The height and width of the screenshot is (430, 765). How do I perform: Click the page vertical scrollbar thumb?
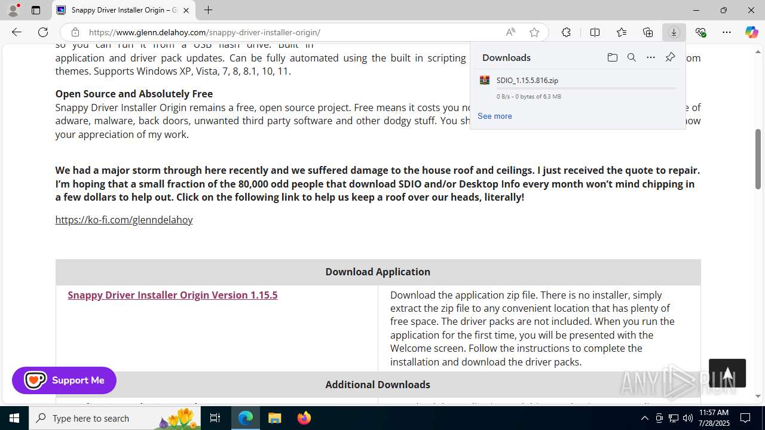coord(758,159)
